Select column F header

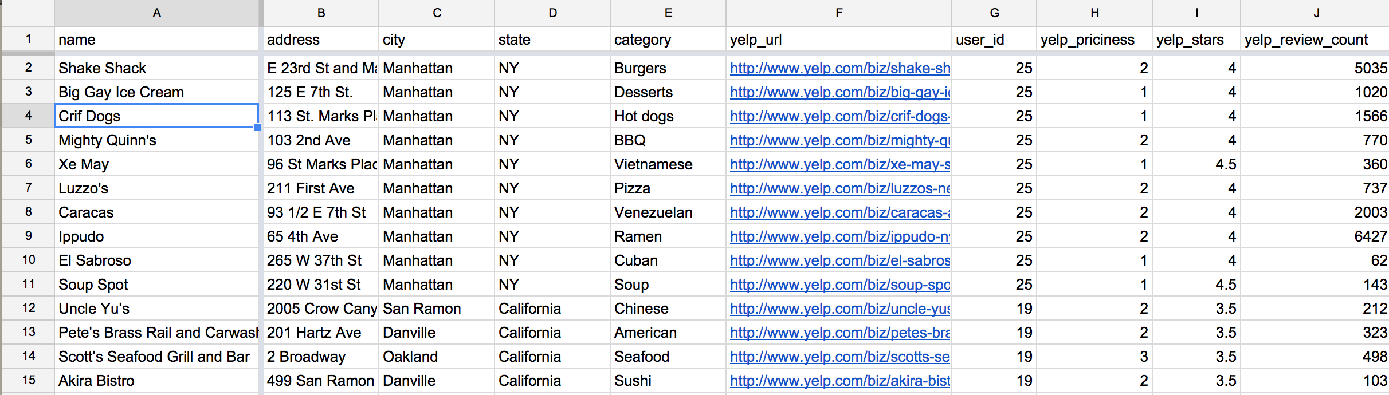pos(839,13)
